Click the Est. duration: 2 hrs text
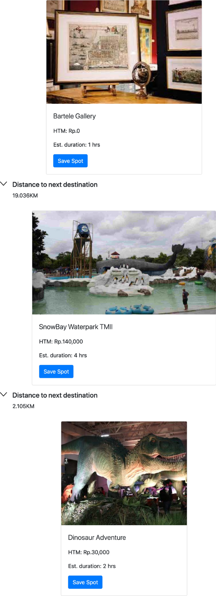 92,566
